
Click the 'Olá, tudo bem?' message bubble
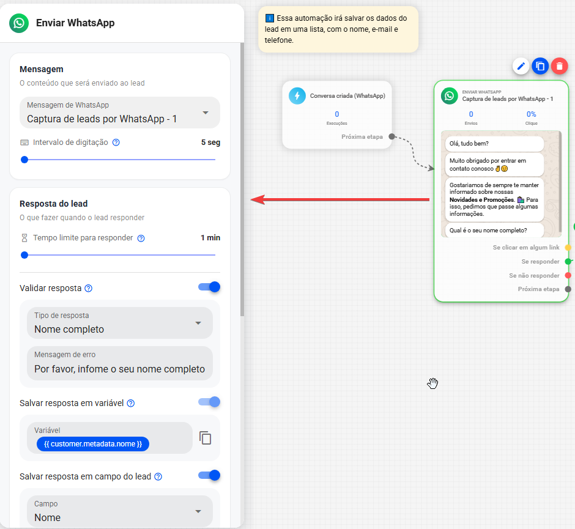click(494, 144)
